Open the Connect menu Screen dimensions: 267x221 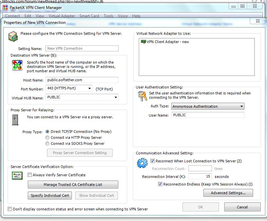point(13,16)
